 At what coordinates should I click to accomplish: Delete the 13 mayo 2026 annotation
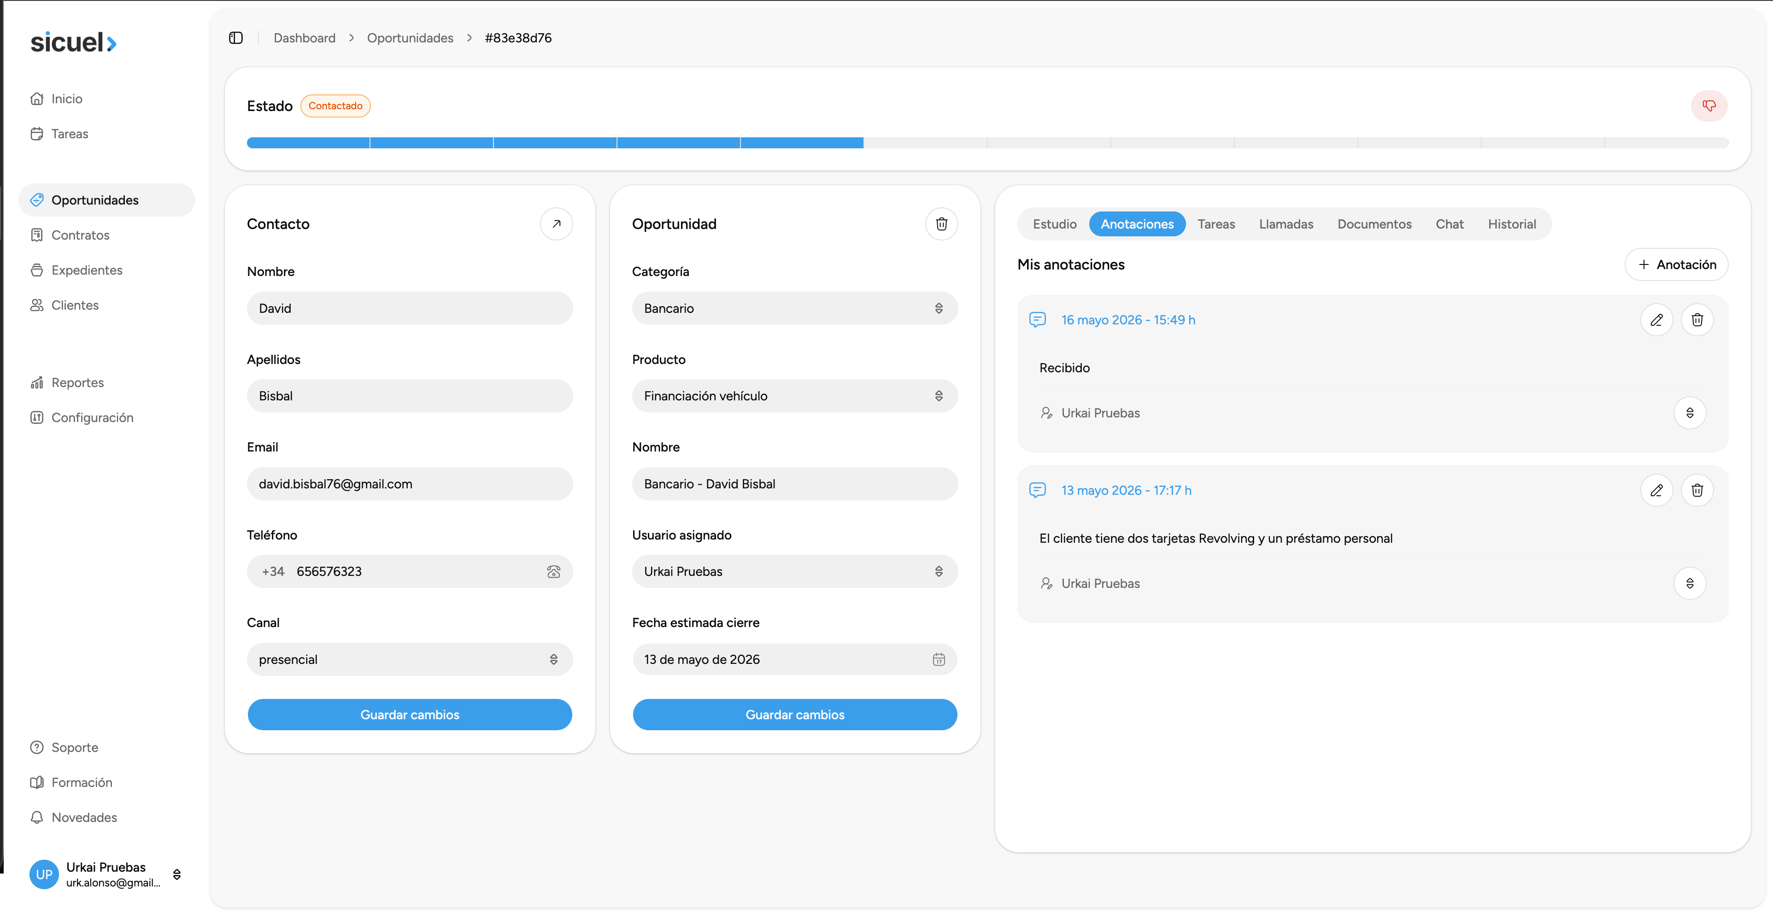[x=1697, y=491]
